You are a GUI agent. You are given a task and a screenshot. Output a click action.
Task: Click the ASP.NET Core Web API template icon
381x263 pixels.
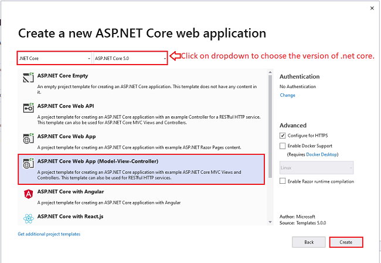coord(28,107)
